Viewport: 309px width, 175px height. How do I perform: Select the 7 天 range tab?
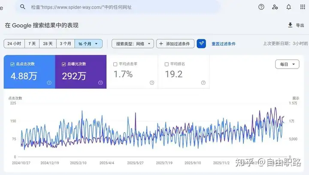point(32,44)
